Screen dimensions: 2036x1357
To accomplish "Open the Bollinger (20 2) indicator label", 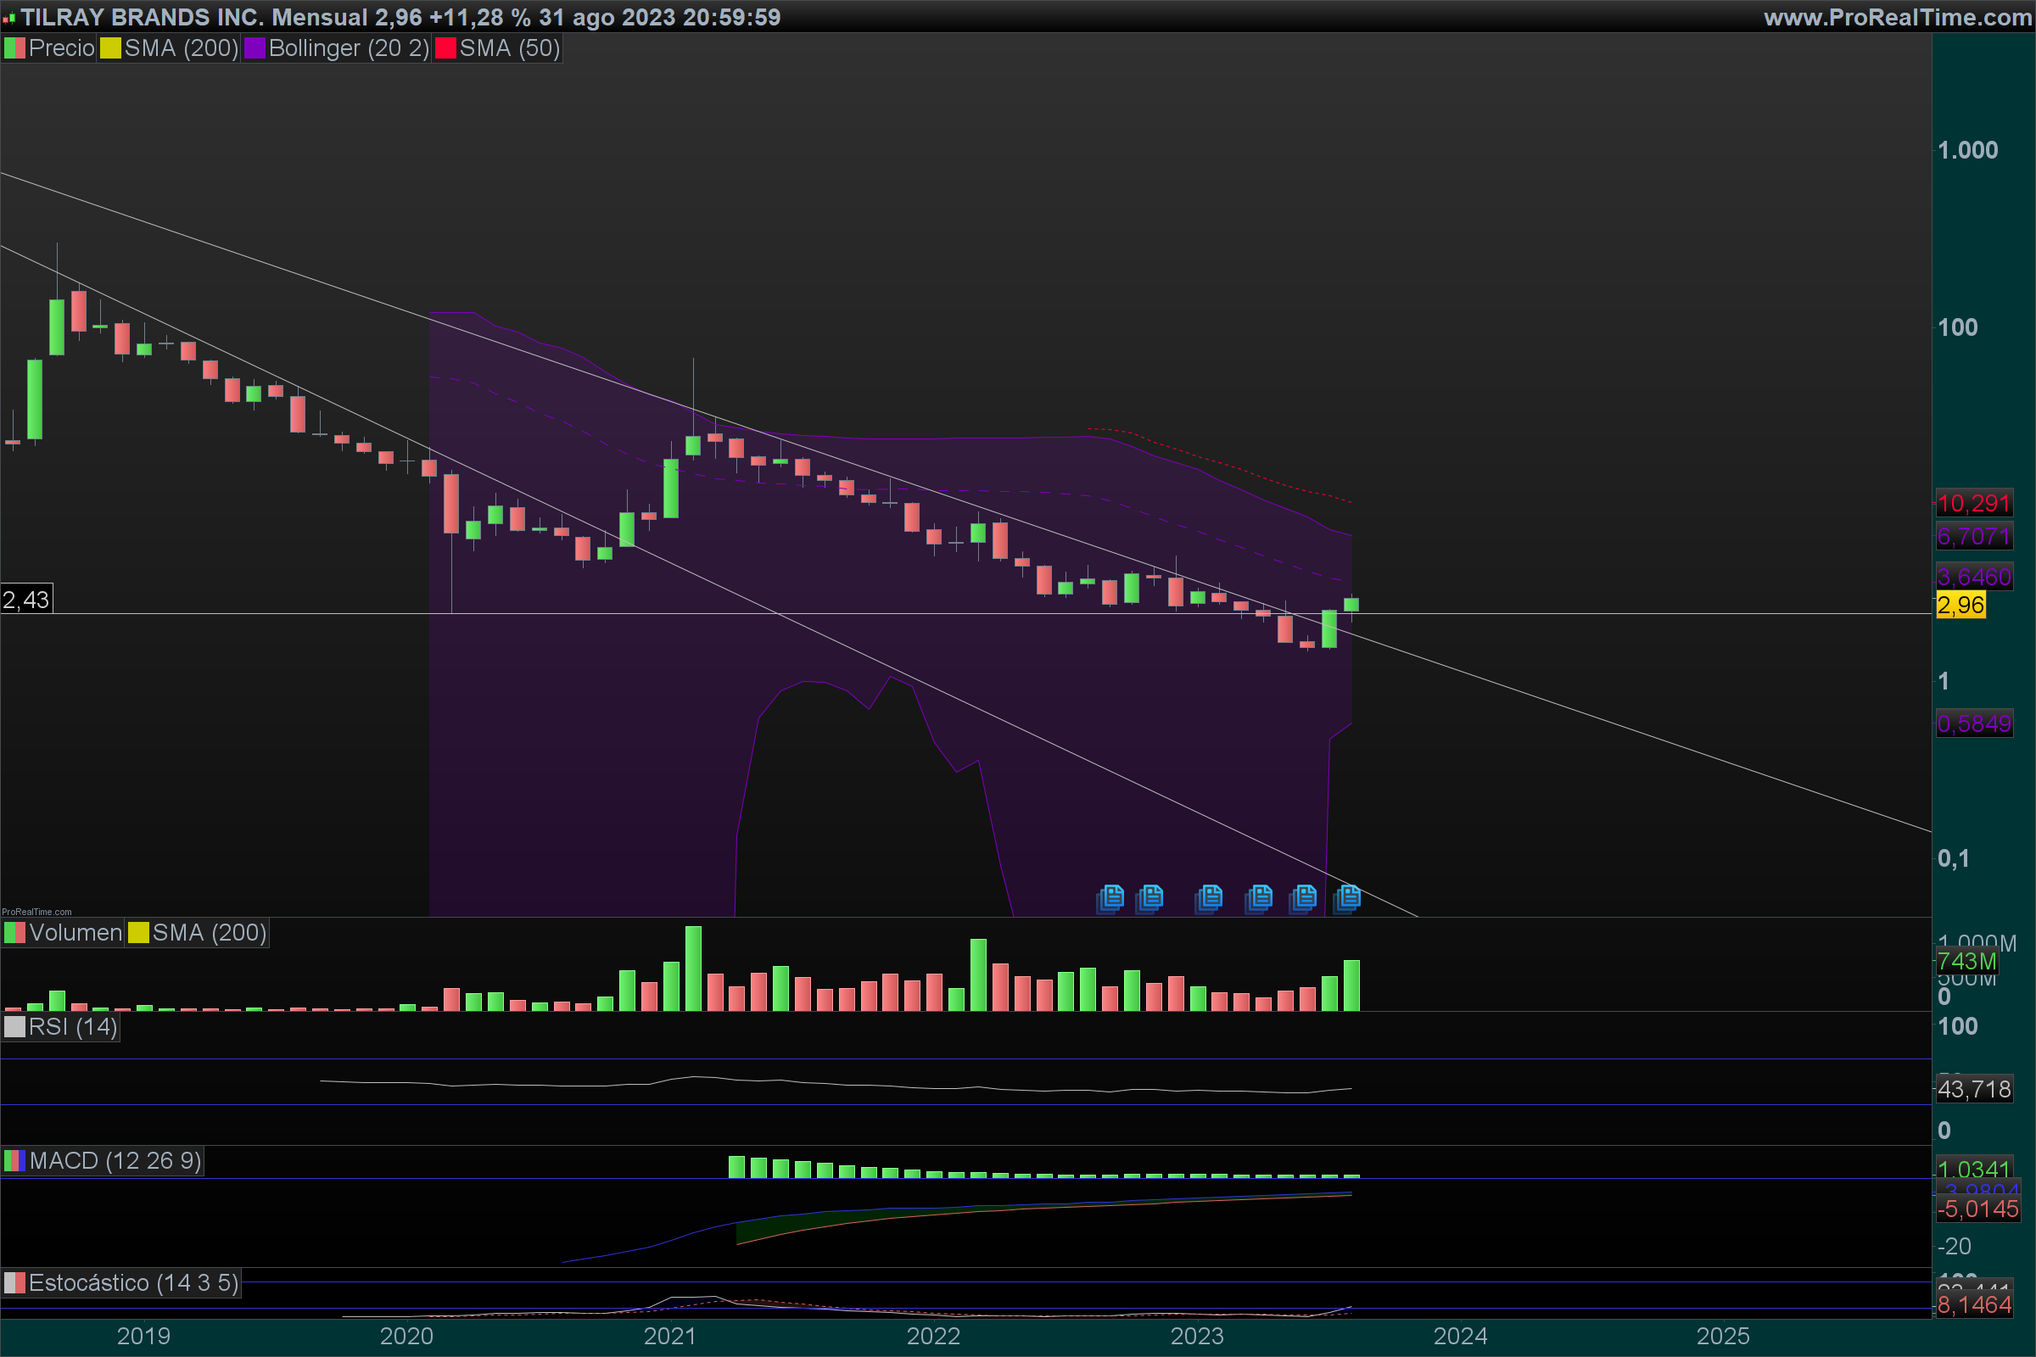I will click(348, 48).
